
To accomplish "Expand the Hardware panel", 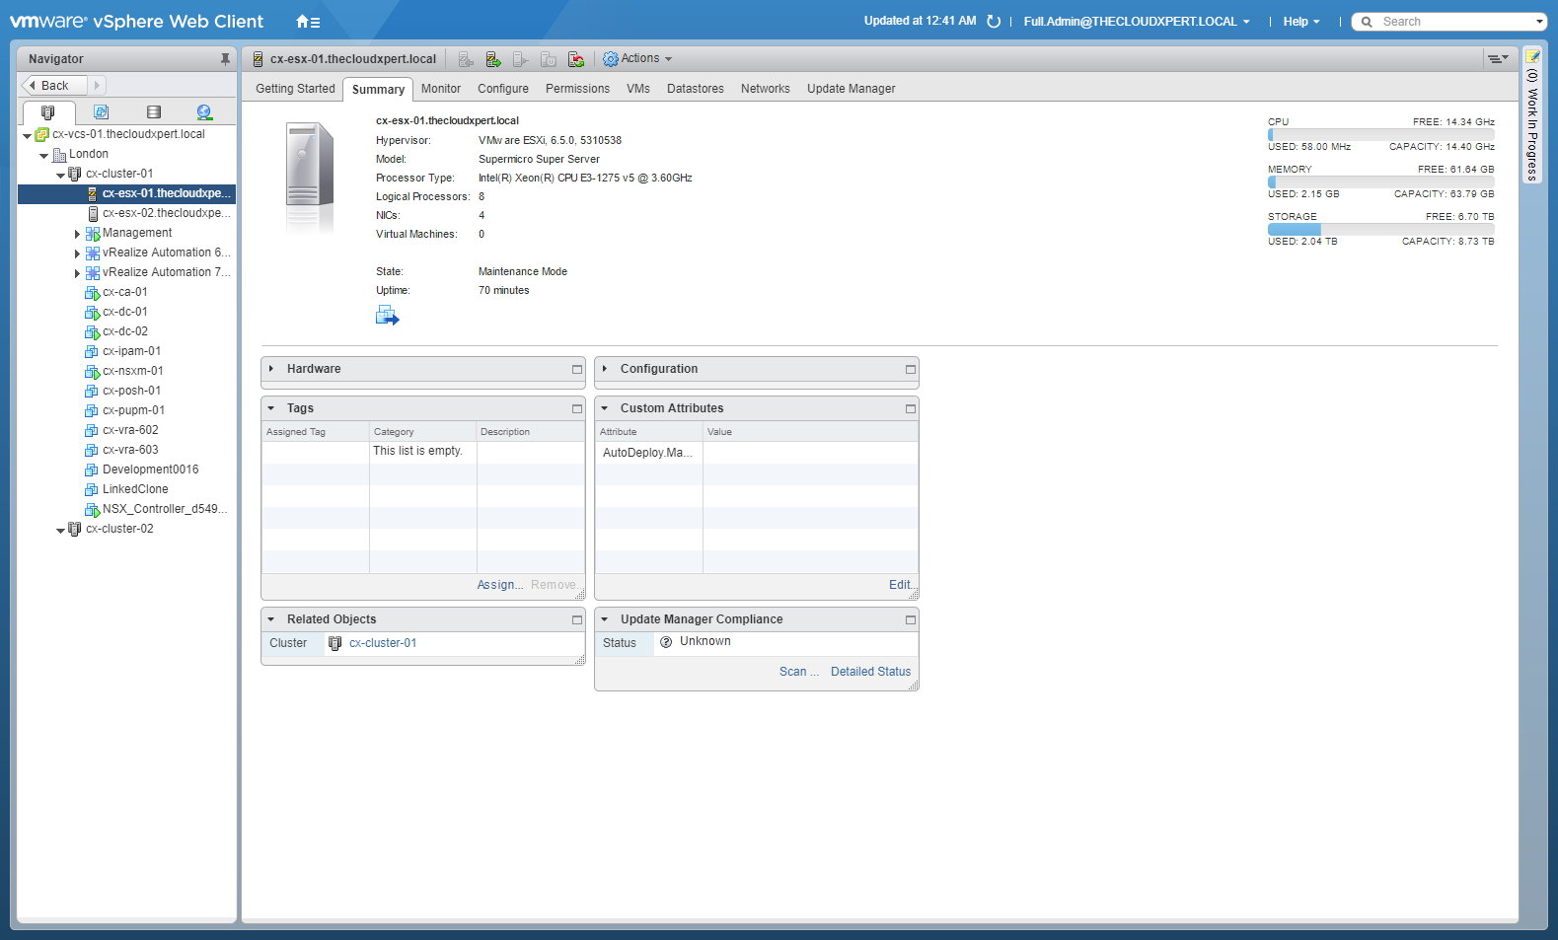I will pos(271,369).
